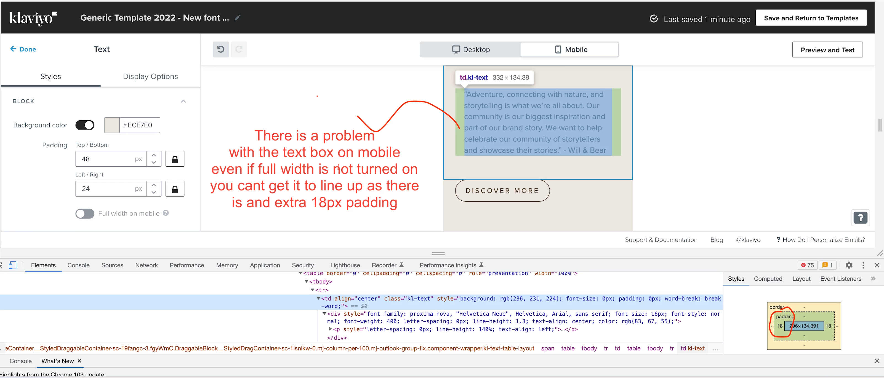Enable Full width on mobile toggle
Screen dimensions: 884x378
pos(85,214)
